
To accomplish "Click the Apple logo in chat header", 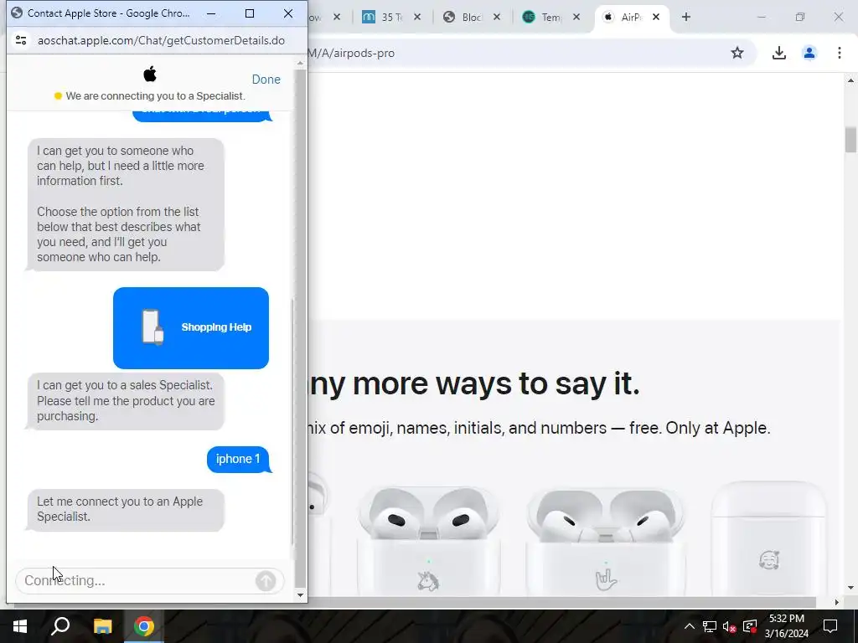I will point(150,74).
